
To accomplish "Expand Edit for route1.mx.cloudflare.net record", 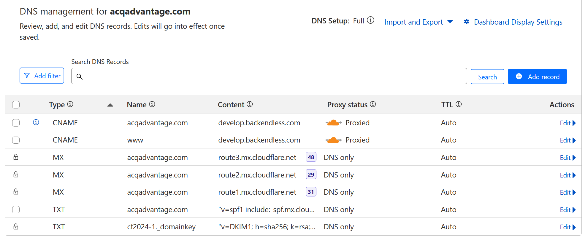I will (x=568, y=192).
